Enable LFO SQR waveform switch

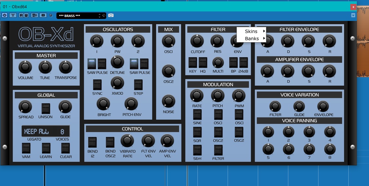point(197,132)
